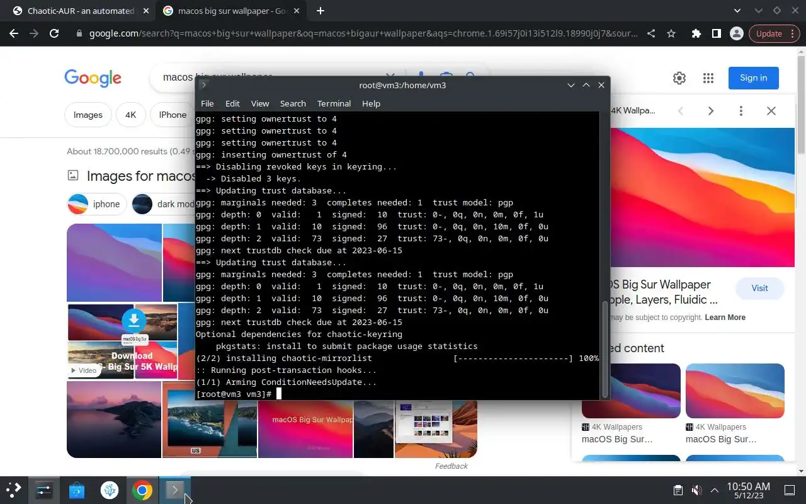Click the Google logo
The image size is (806, 504).
coord(93,77)
